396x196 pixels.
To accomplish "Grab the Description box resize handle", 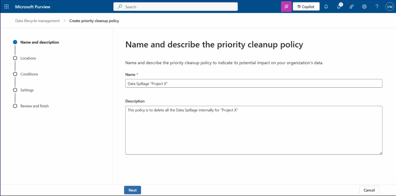I will coord(381,153).
